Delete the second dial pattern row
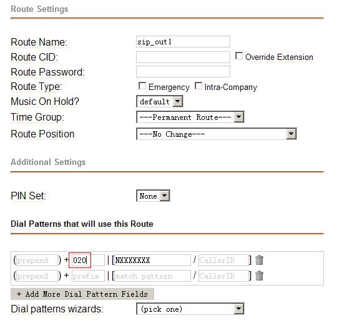Image resolution: width=352 pixels, height=323 pixels. 259,276
